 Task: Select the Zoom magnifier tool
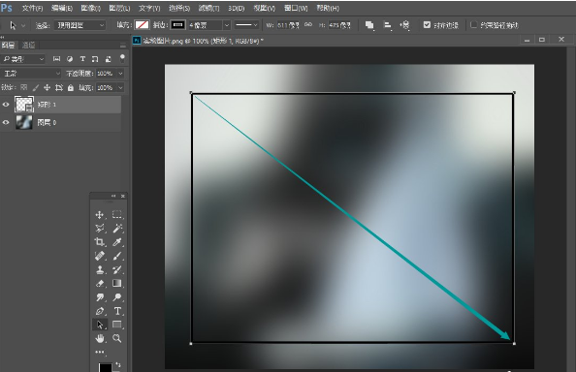(x=117, y=338)
